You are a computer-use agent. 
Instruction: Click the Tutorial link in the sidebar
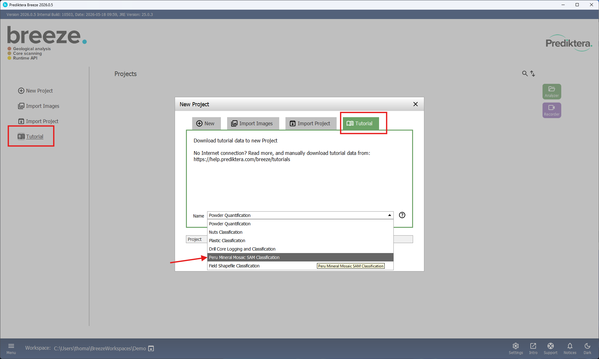point(31,136)
